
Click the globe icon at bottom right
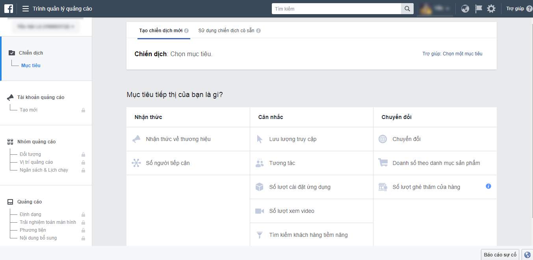tap(527, 255)
